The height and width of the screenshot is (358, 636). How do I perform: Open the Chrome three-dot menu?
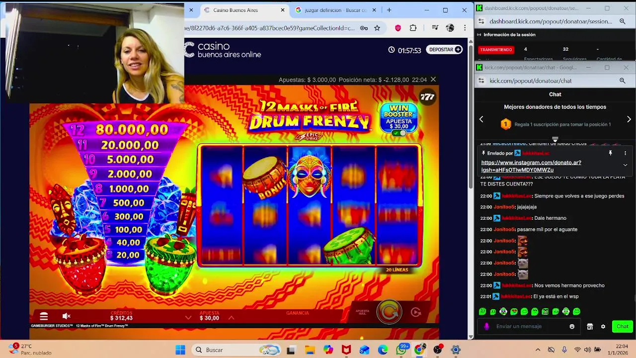tap(465, 28)
